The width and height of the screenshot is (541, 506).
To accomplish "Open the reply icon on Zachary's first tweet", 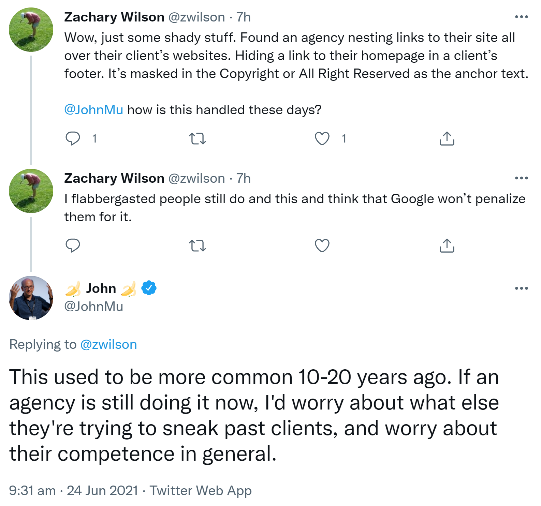I will (73, 138).
